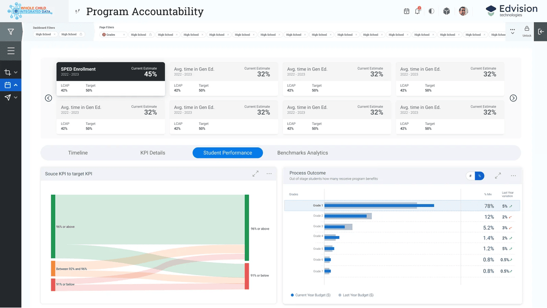Viewport: 547px width, 308px height.
Task: Click the left red 91% or below node
Action: coord(53,284)
